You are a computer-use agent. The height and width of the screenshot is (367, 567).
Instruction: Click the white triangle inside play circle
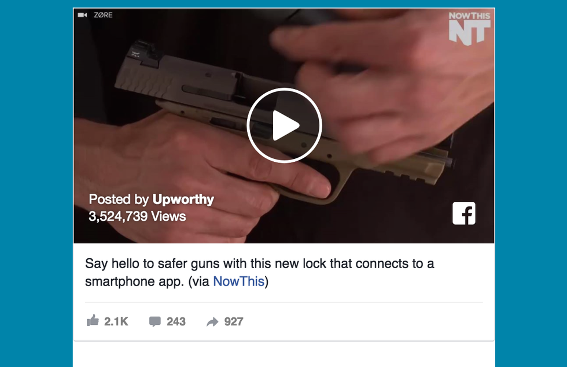[x=286, y=126]
